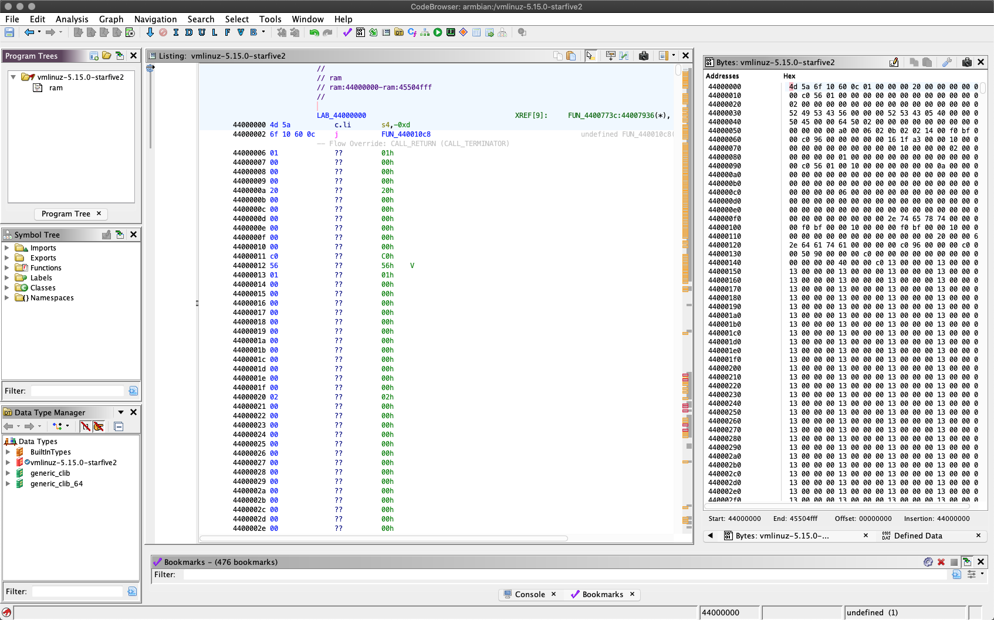
Task: Select the Defined Data tab
Action: (918, 536)
